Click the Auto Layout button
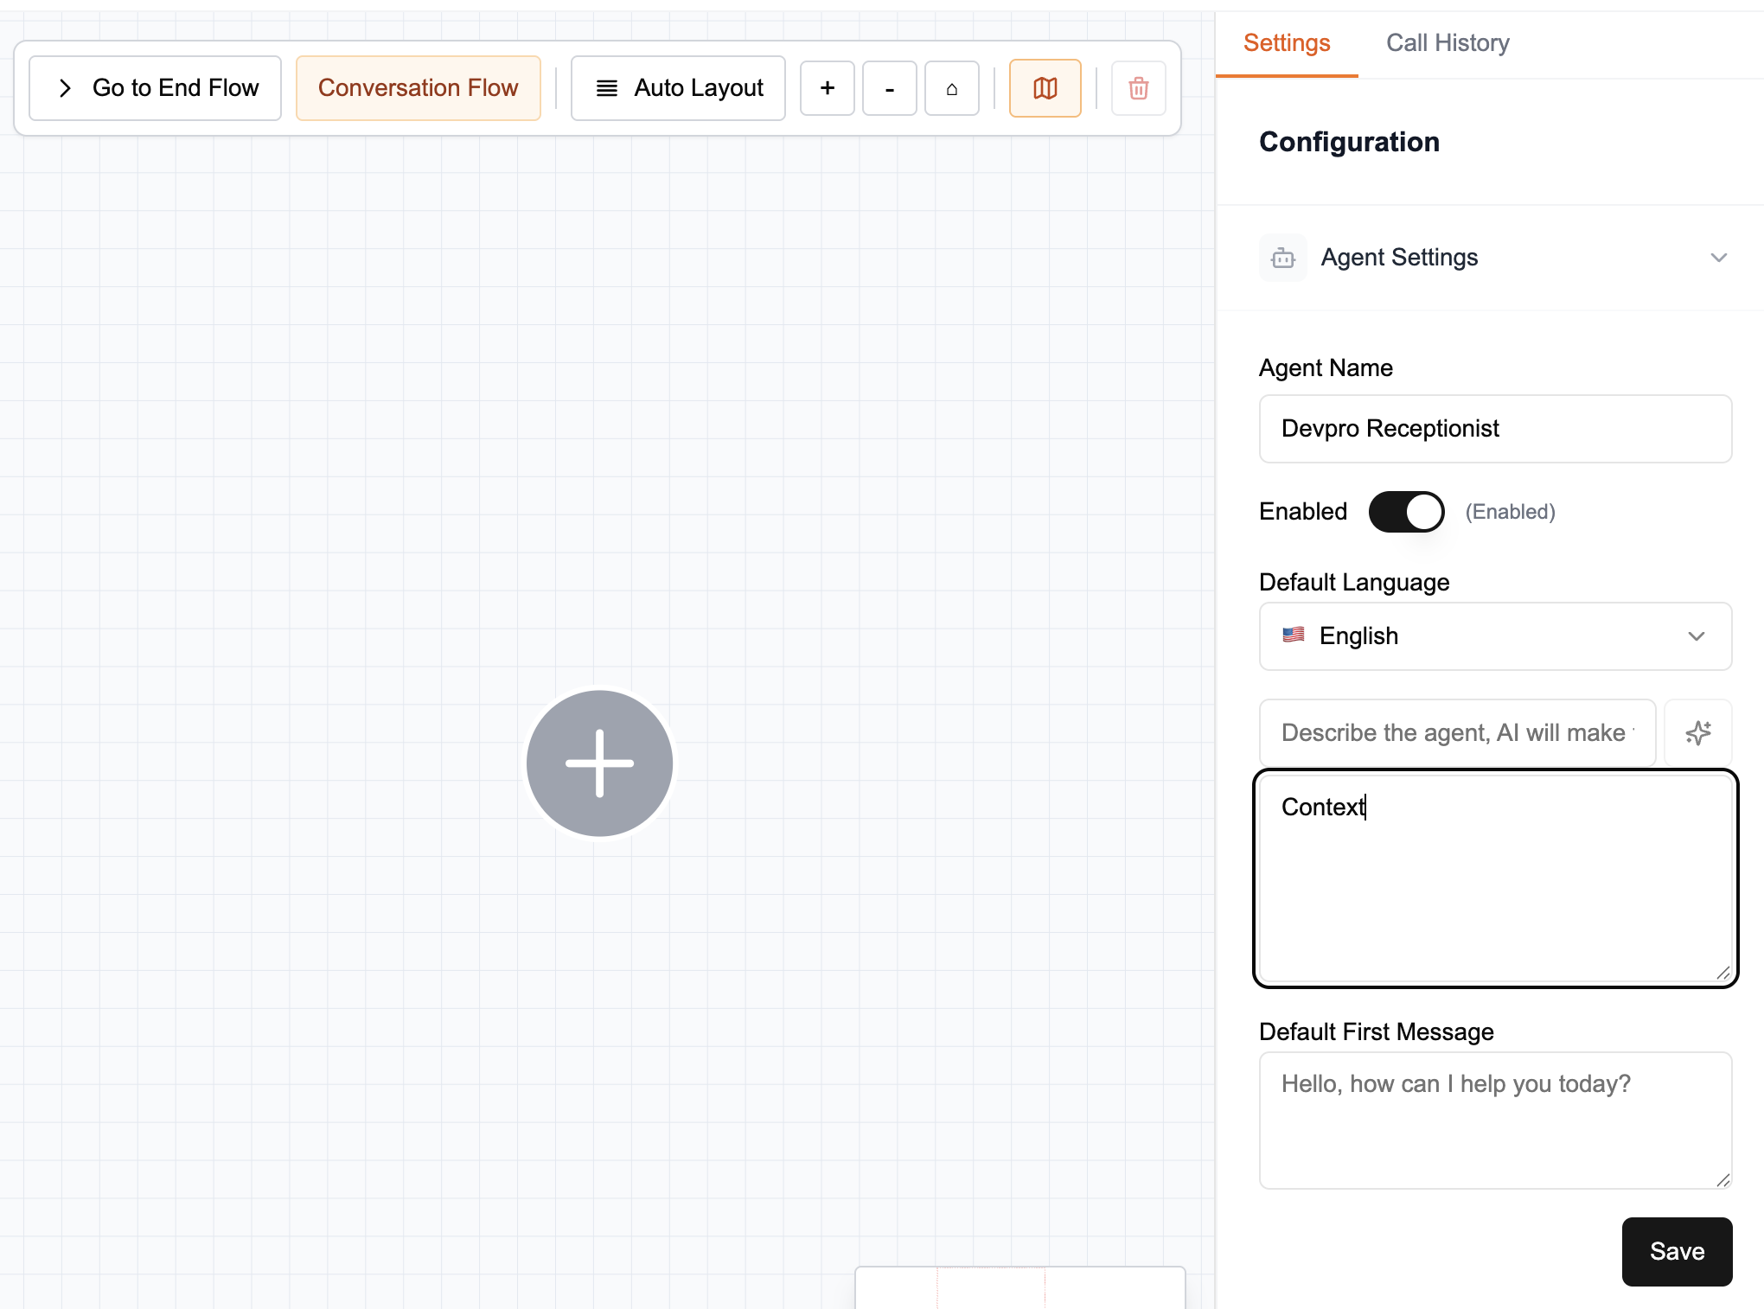Image resolution: width=1764 pixels, height=1309 pixels. pos(678,88)
